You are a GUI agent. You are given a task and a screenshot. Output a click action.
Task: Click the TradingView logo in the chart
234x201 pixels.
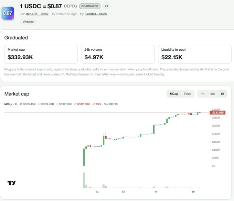tap(11, 183)
